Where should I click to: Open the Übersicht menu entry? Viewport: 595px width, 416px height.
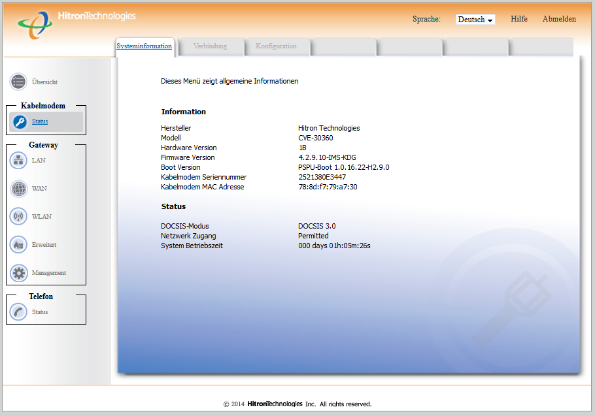[44, 82]
